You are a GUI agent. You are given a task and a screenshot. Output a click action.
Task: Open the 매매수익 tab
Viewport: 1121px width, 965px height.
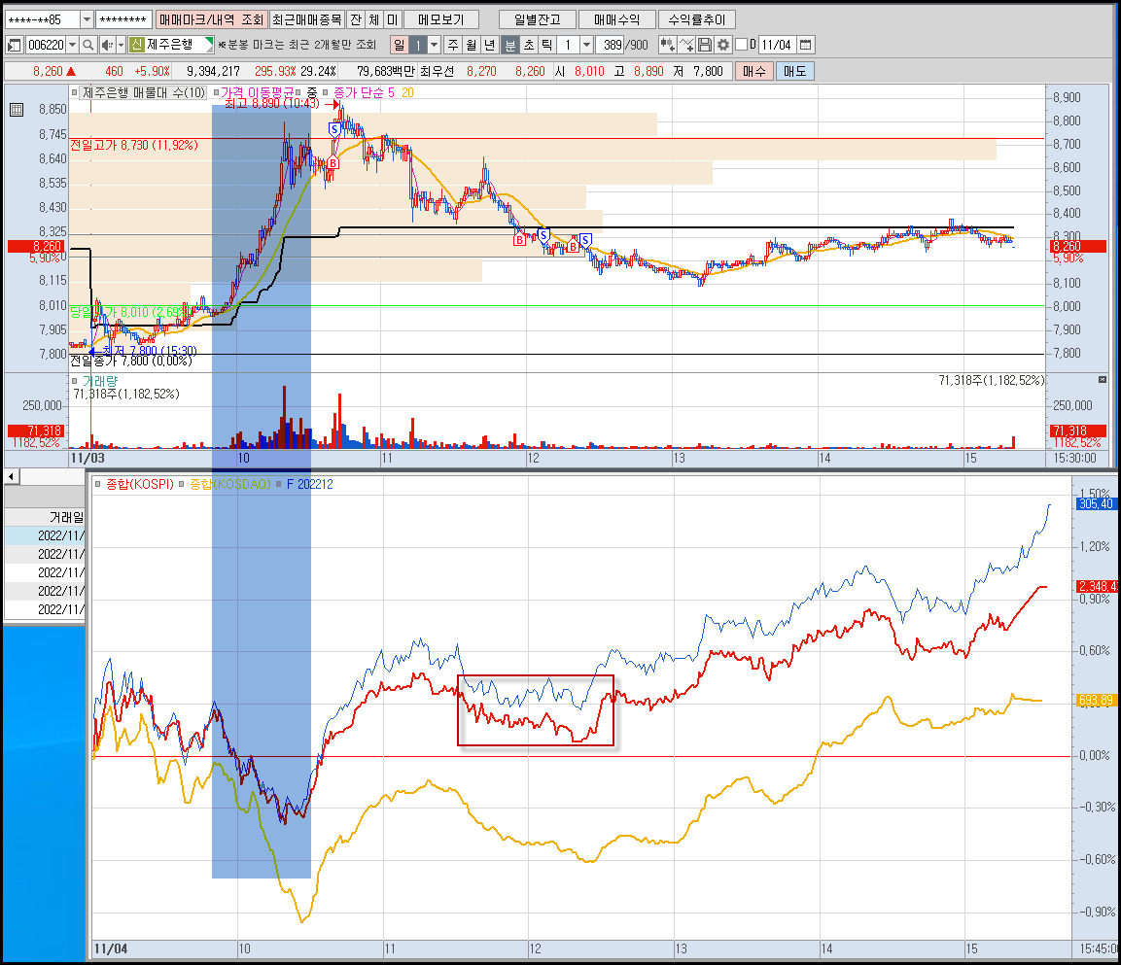617,20
